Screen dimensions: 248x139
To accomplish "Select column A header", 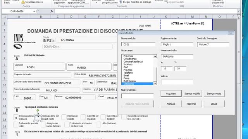I will (19, 17).
